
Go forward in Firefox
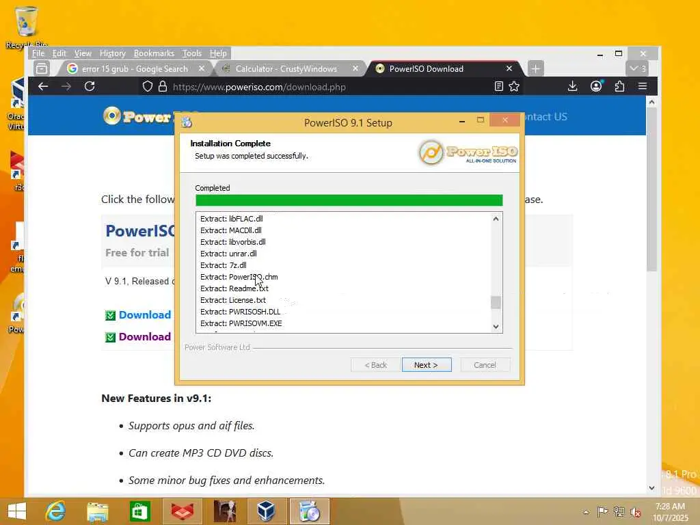click(66, 86)
